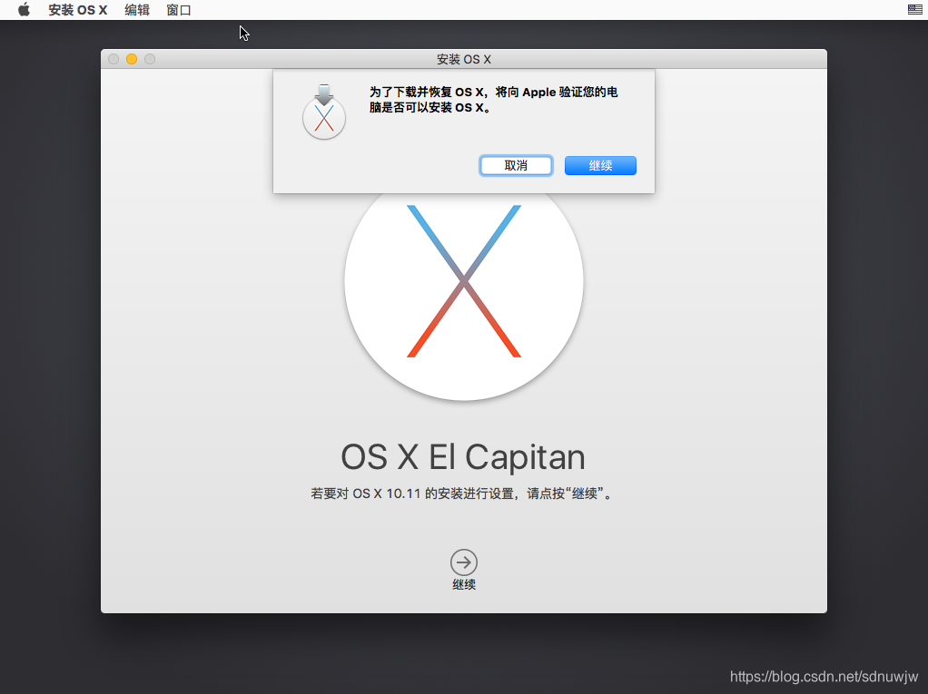This screenshot has height=694, width=928.
Task: Click the OS X El Capitan heading
Action: coord(463,457)
